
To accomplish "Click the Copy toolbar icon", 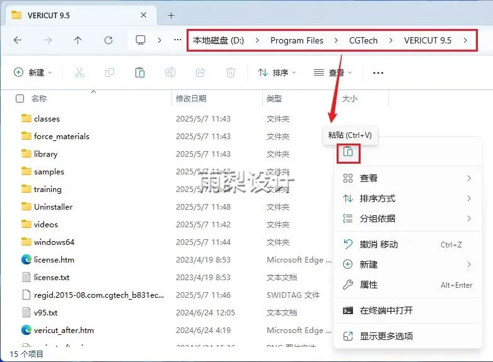I will click(110, 72).
